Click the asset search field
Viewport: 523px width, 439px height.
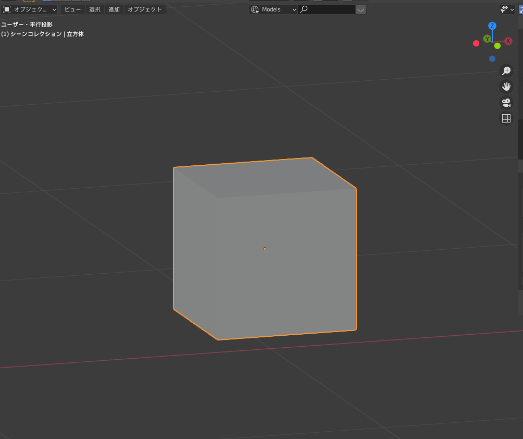click(x=327, y=9)
